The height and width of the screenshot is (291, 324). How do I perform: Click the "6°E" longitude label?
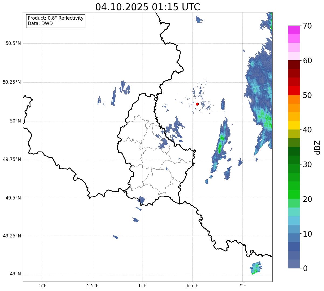tap(143, 285)
